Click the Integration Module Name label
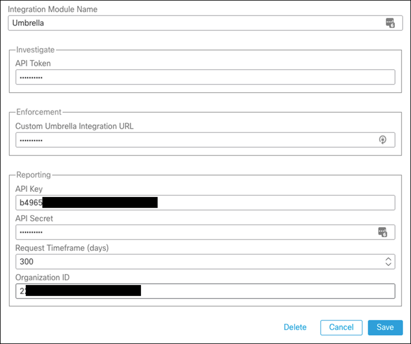 [x=53, y=9]
